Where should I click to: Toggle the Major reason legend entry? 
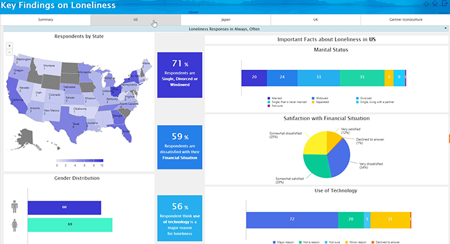[283, 242]
